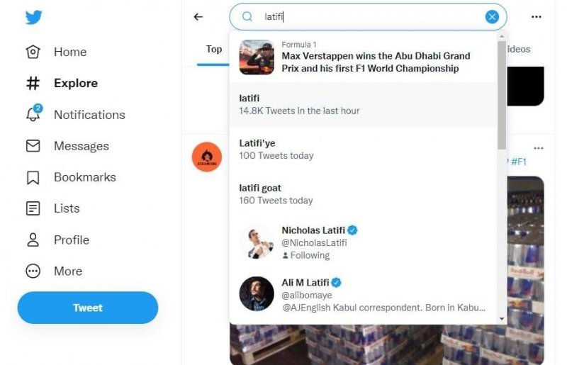Screen dimensions: 567x365
Task: Clear the search field text
Action: coord(492,17)
